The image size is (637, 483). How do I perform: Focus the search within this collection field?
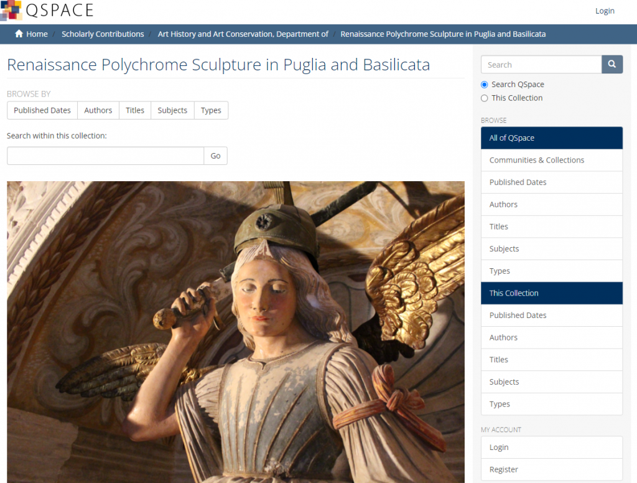(x=105, y=156)
